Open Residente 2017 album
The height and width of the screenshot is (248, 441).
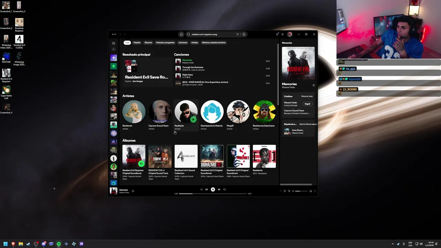[264, 160]
